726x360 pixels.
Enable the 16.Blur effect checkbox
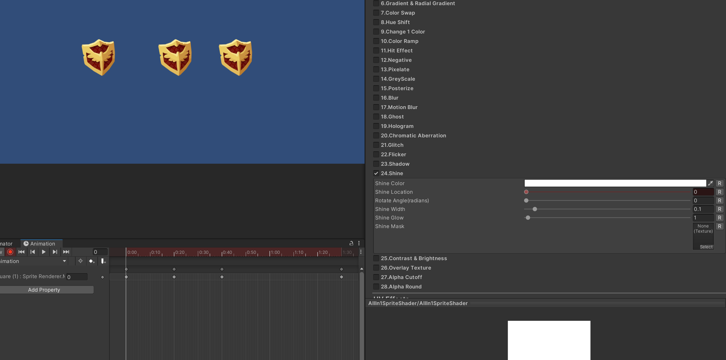pyautogui.click(x=376, y=98)
